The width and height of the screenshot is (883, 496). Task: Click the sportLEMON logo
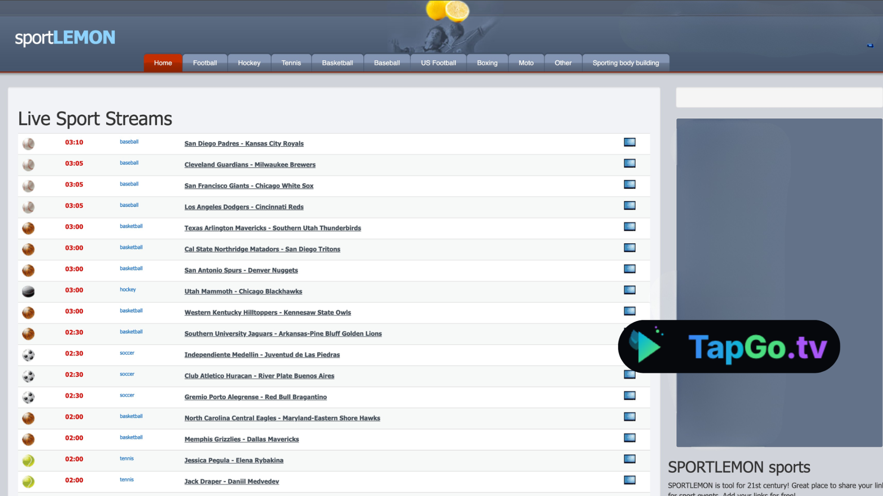tap(65, 38)
